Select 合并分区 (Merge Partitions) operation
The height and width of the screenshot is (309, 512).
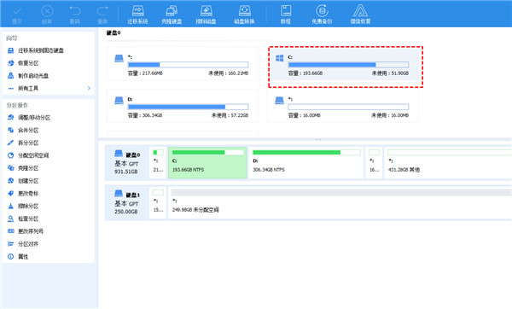(23, 130)
